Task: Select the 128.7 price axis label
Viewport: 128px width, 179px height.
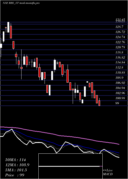Action: 120,27
